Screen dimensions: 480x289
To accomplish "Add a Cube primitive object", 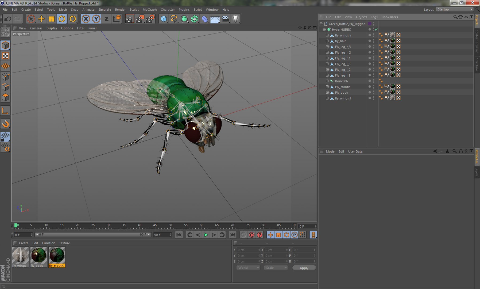I will tap(164, 19).
